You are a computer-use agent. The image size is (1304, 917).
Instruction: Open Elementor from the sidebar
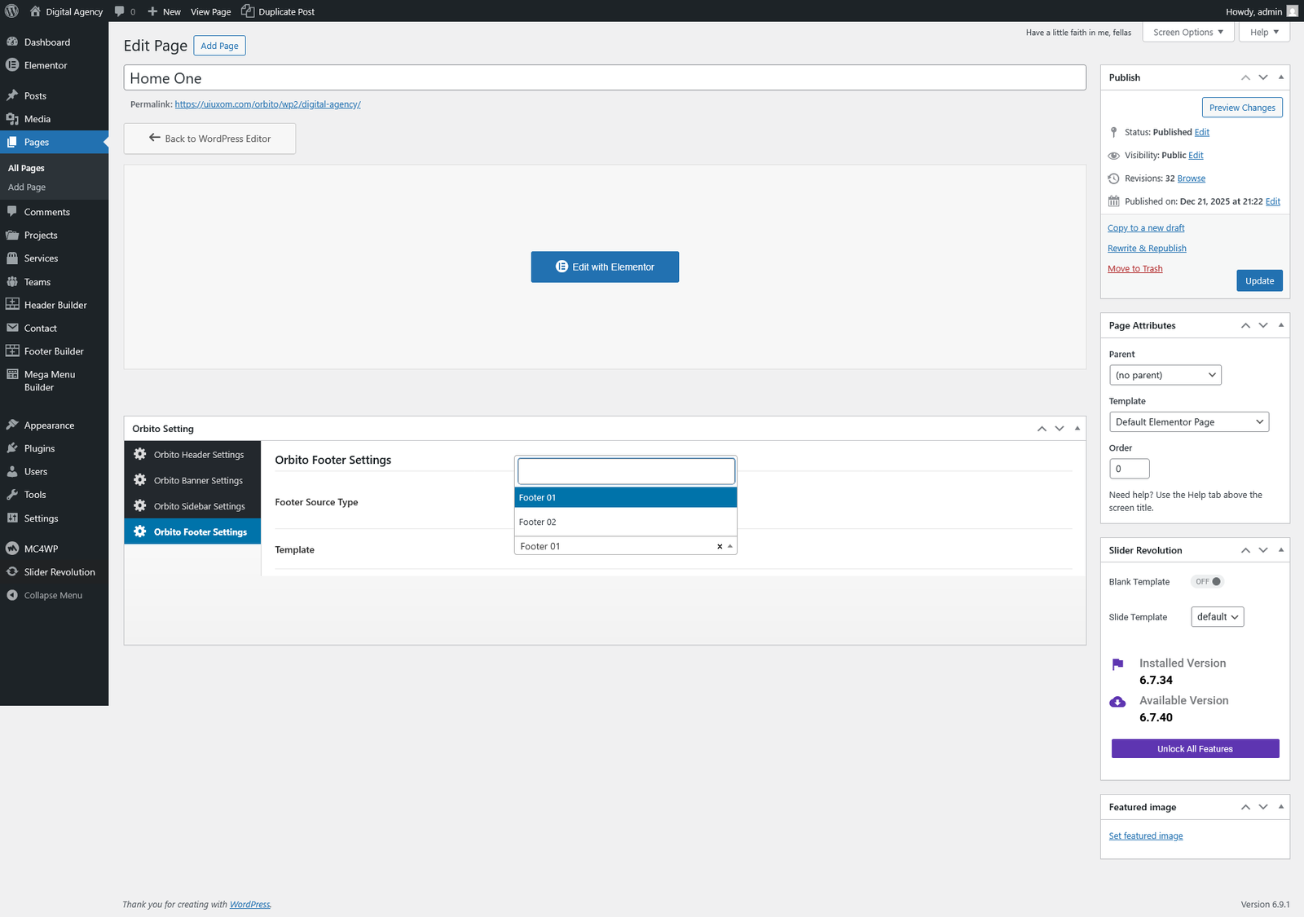(46, 65)
